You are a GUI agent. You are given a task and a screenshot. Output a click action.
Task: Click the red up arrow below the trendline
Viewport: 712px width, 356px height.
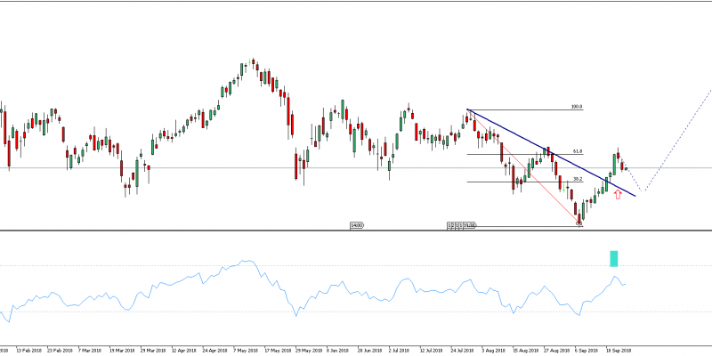point(617,193)
